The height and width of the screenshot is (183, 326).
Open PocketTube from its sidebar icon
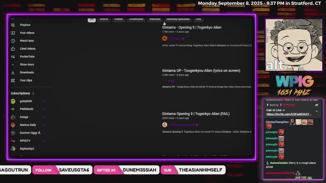[x=13, y=56]
